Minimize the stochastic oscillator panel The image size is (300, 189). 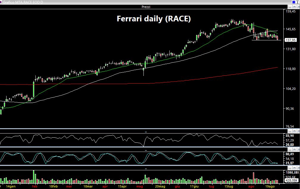pyautogui.click(x=290, y=150)
